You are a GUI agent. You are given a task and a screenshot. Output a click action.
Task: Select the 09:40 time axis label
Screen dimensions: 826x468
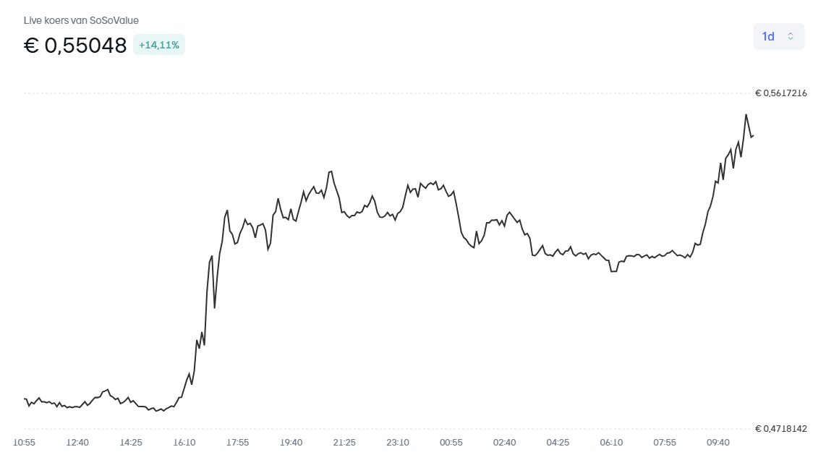[718, 443]
